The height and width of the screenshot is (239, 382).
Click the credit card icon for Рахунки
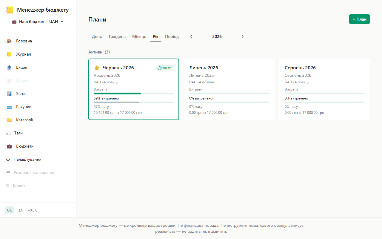9,107
